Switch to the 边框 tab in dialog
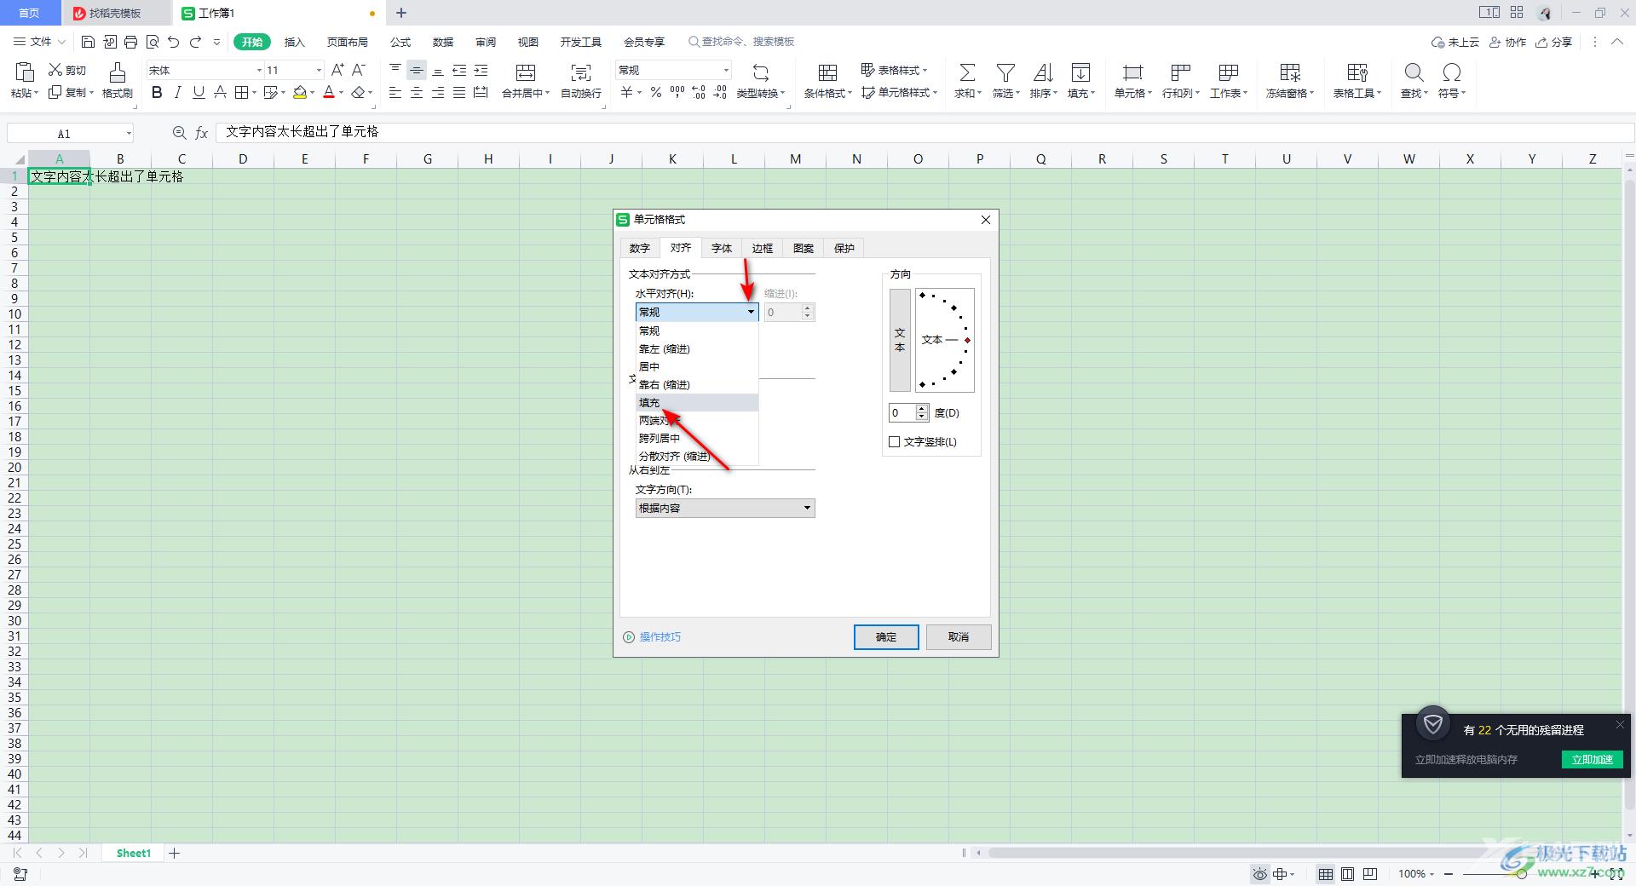Viewport: 1636px width, 886px height. (x=763, y=248)
